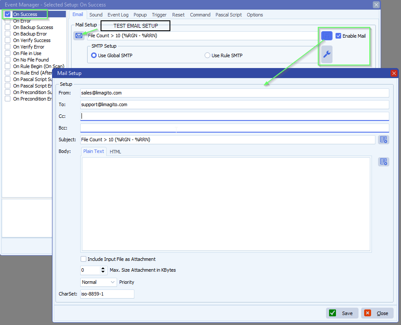Open the blue mail setup icon button
401x325 pixels.
[x=327, y=36]
